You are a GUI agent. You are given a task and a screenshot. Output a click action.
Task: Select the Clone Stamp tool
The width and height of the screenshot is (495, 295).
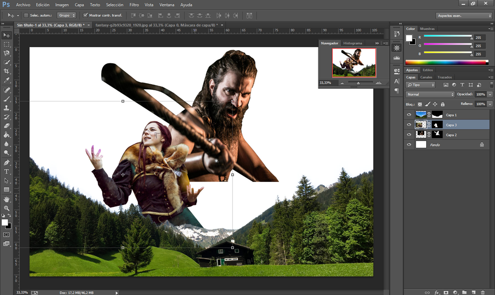7,108
